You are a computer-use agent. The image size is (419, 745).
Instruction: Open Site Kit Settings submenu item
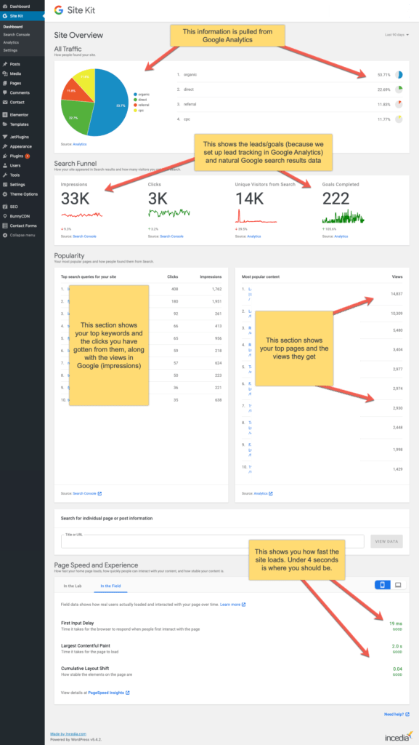point(10,50)
